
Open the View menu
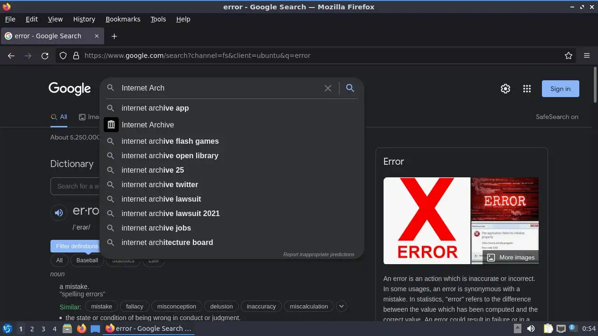click(55, 19)
